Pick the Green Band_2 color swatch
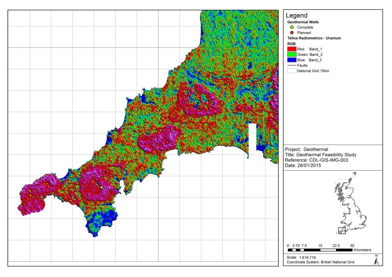 coord(292,55)
